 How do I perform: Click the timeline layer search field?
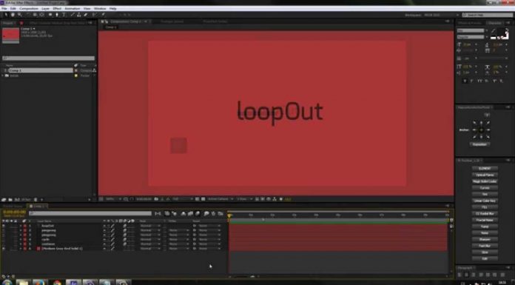[x=90, y=214]
